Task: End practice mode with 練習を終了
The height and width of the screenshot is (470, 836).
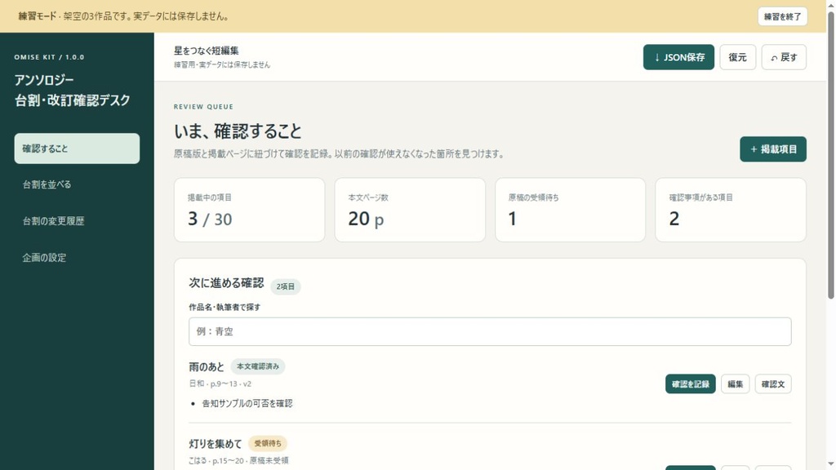Action: tap(782, 16)
